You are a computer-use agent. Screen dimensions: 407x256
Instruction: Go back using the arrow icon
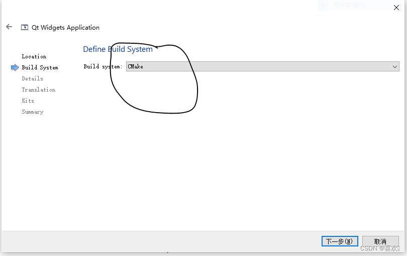[9, 27]
